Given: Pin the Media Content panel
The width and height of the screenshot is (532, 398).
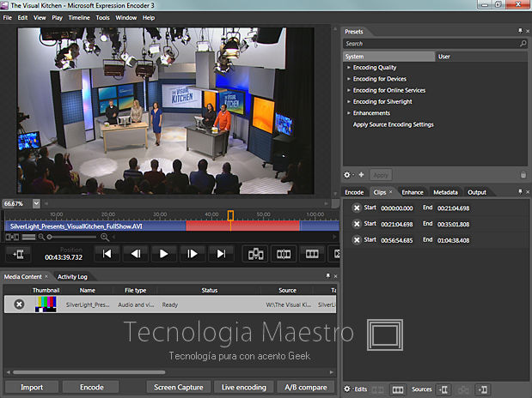Looking at the screenshot, I should (327, 276).
